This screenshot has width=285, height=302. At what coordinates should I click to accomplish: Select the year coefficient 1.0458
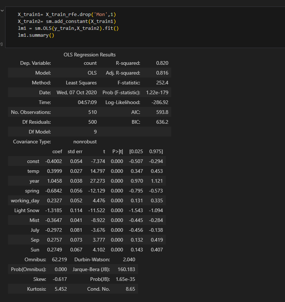point(54,181)
